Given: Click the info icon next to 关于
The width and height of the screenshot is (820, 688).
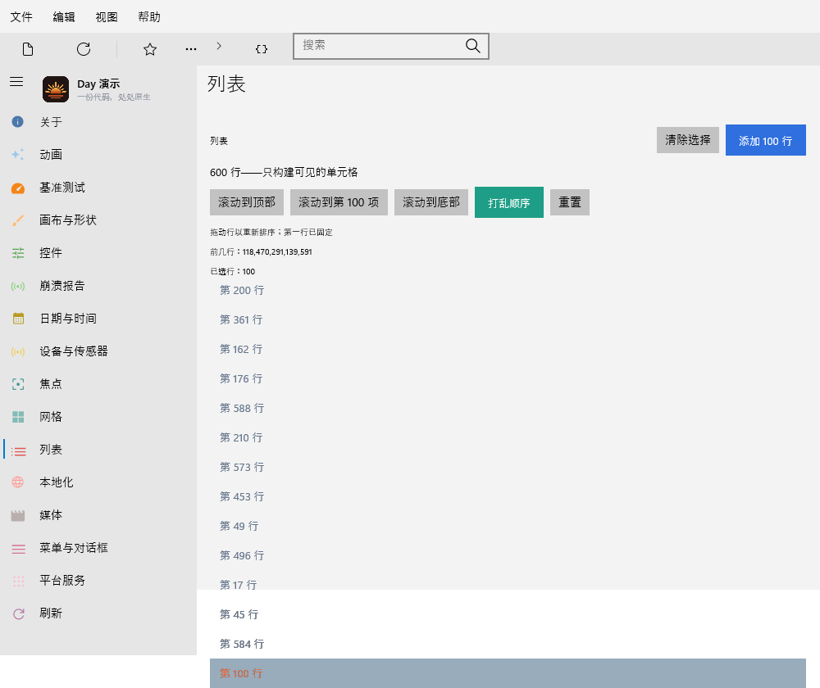Looking at the screenshot, I should tap(18, 122).
